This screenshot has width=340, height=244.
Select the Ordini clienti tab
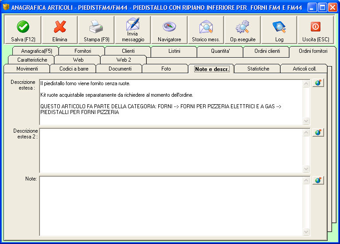pyautogui.click(x=267, y=51)
